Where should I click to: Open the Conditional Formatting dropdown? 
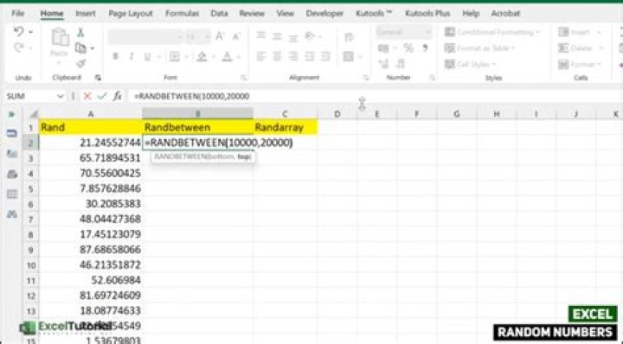click(492, 32)
